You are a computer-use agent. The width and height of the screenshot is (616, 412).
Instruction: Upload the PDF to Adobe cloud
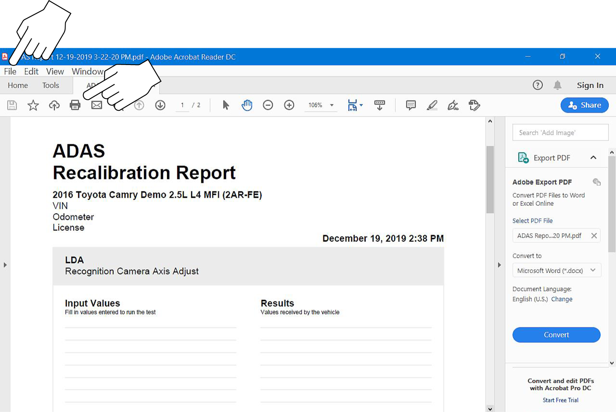point(54,105)
